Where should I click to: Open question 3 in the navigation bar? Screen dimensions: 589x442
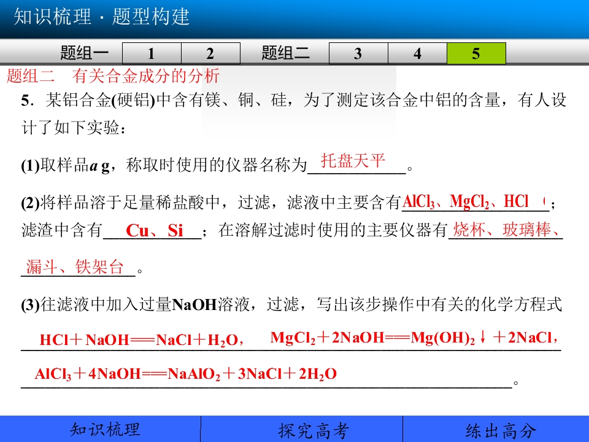point(358,53)
